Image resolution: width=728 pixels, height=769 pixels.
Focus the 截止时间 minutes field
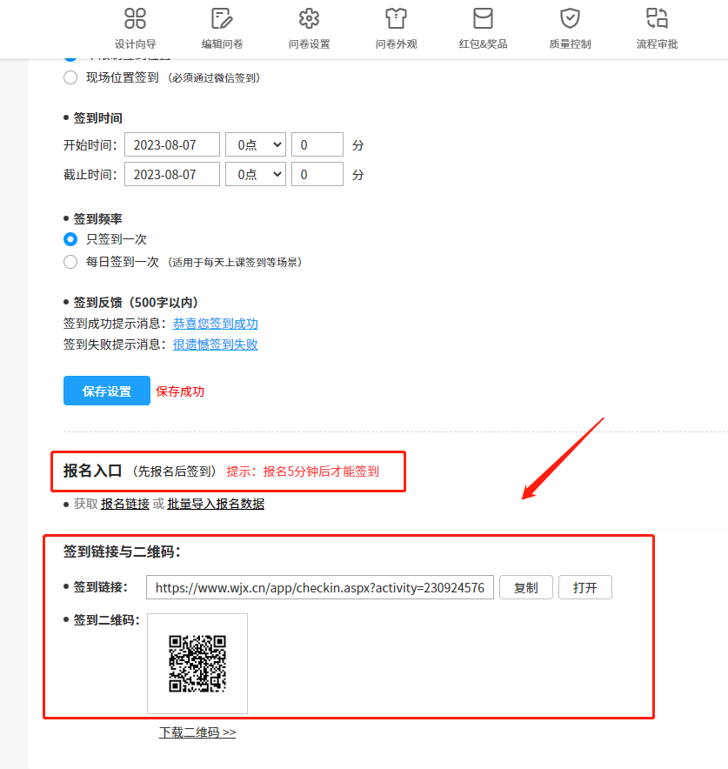[317, 174]
